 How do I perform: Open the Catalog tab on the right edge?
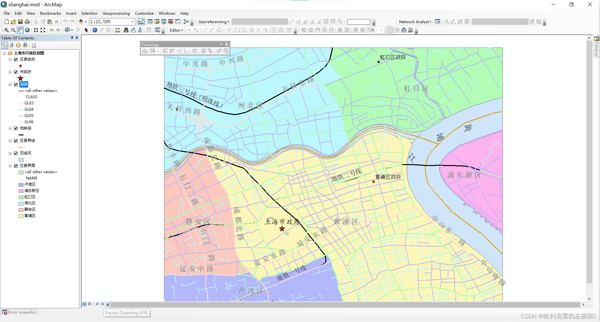point(597,46)
